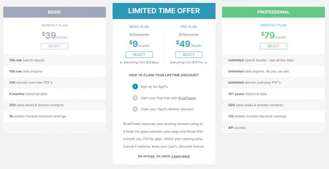Select the Professional $79 monthly plan
The width and height of the screenshot is (329, 169).
273,46
